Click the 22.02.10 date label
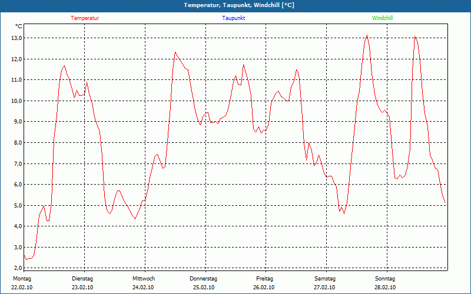 pos(22,288)
